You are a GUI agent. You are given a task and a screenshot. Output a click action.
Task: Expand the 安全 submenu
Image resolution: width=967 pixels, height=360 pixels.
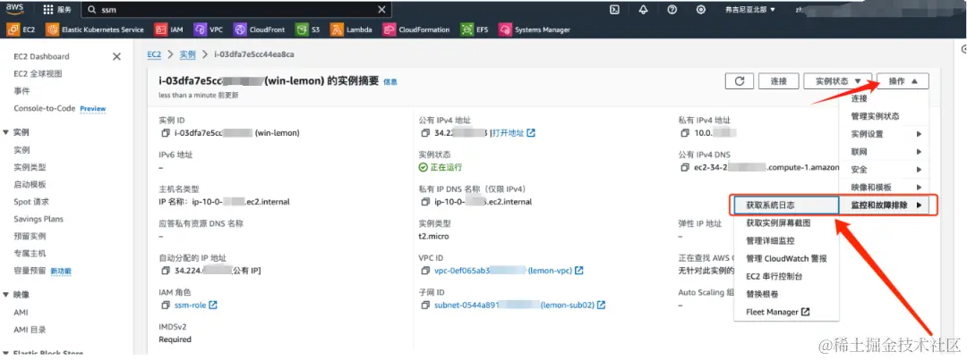(x=886, y=169)
